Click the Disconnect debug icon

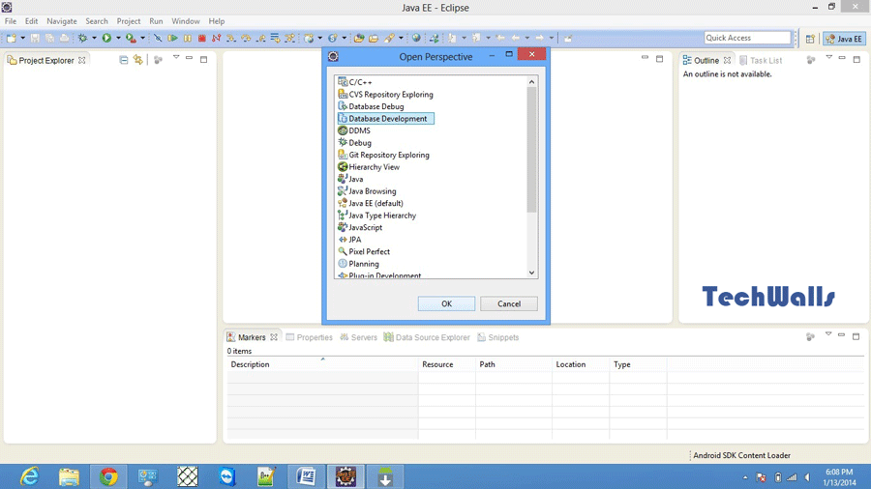pyautogui.click(x=217, y=39)
